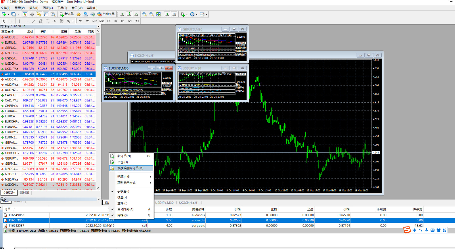Select the H4 timeframe button
Screen dimensions: 455x249
[115, 21]
